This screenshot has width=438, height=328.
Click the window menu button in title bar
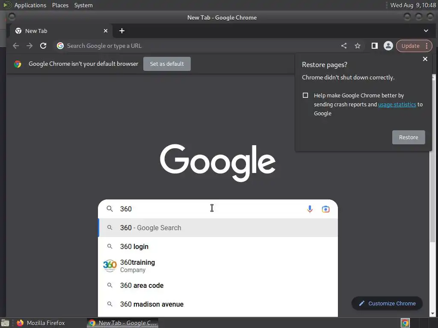coord(12,17)
